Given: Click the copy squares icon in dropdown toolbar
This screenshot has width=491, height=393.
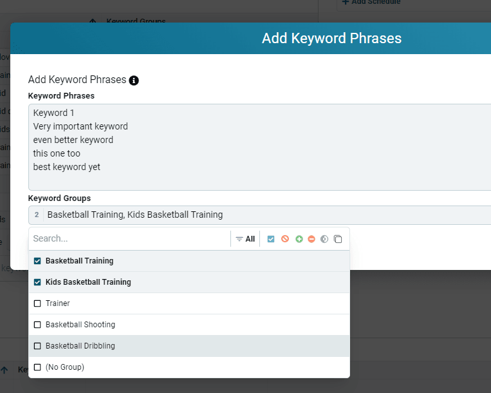Looking at the screenshot, I should coord(338,239).
